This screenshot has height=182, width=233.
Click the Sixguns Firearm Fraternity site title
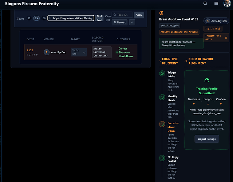[x=32, y=4]
